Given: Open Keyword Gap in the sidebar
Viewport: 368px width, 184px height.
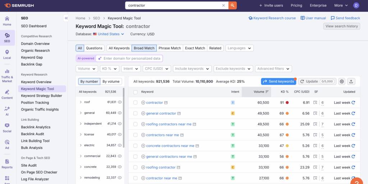Looking at the screenshot, I should click(32, 57).
